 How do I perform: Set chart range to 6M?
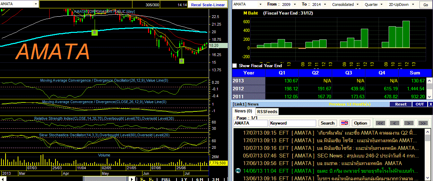coord(200,179)
